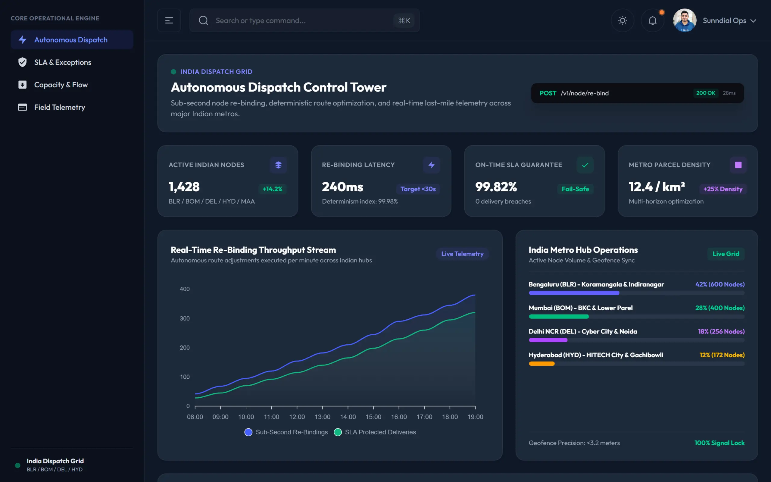Open the notifications bell

pyautogui.click(x=652, y=20)
